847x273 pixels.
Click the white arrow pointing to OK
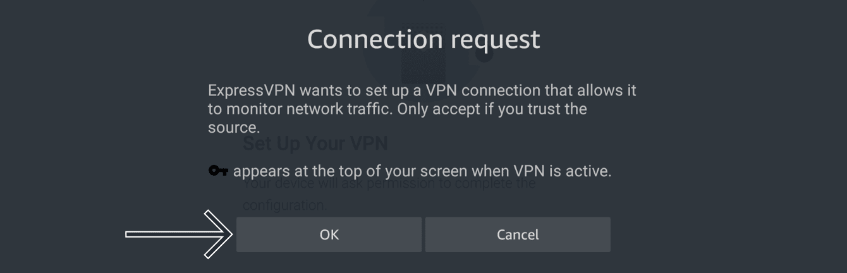click(x=179, y=234)
